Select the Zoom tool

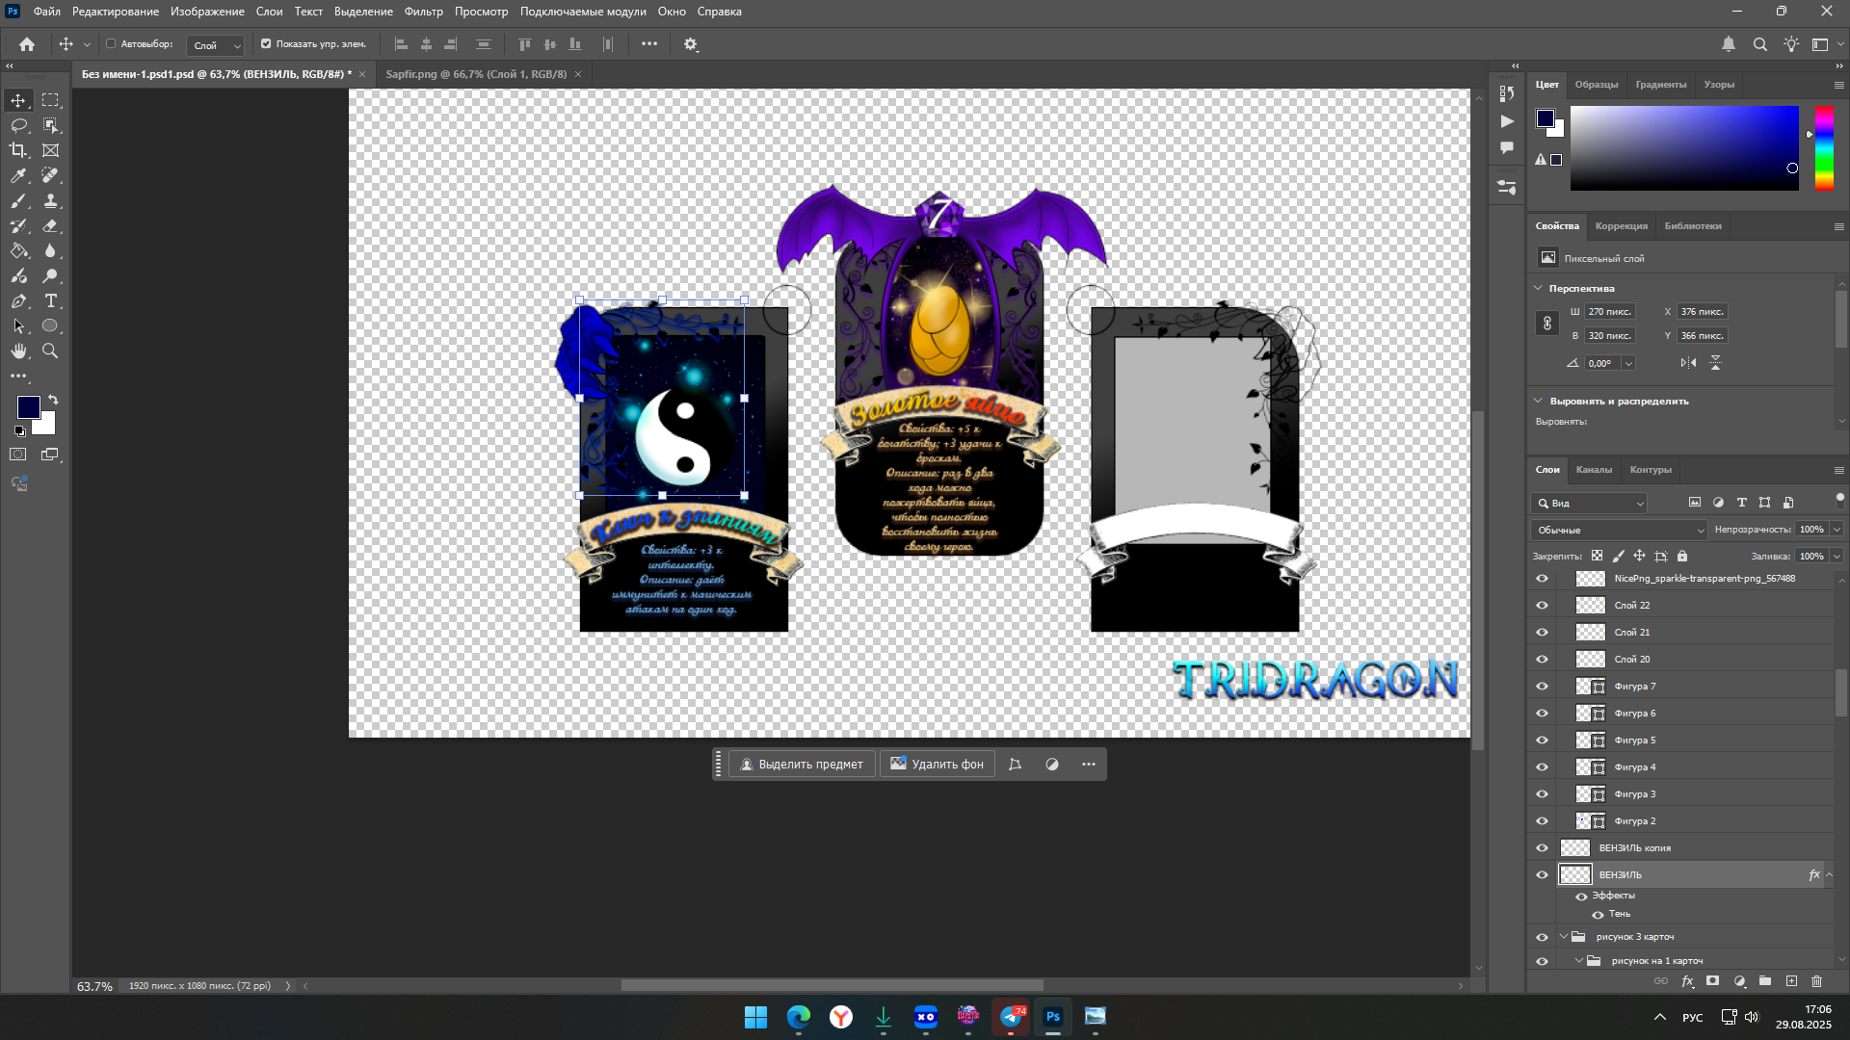point(50,351)
